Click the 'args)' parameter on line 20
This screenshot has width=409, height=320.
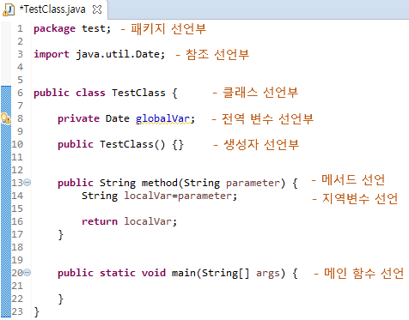[x=271, y=274]
